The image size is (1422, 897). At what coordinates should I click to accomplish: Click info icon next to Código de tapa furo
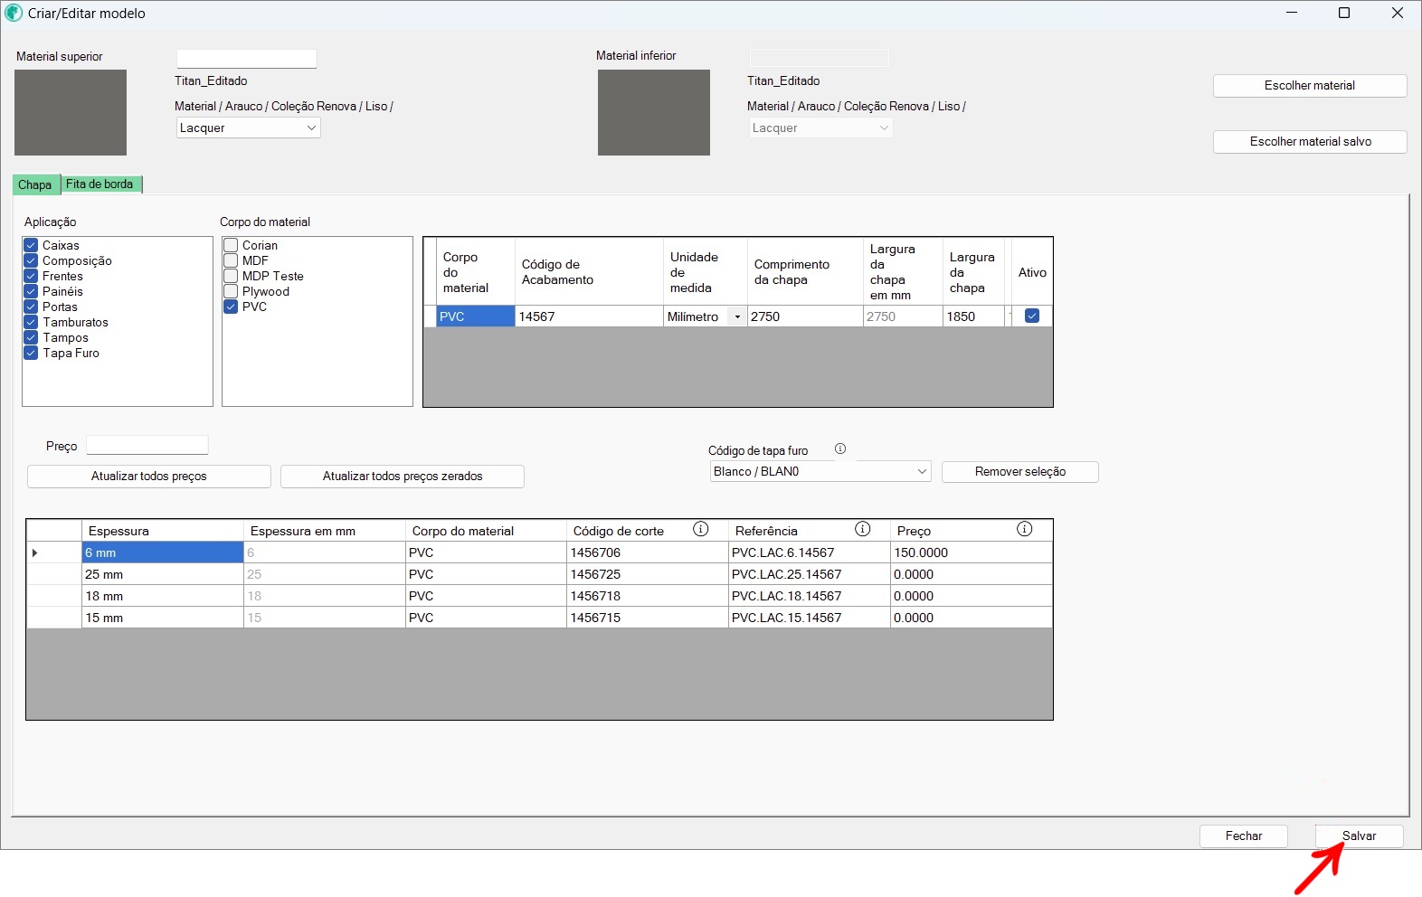[839, 449]
